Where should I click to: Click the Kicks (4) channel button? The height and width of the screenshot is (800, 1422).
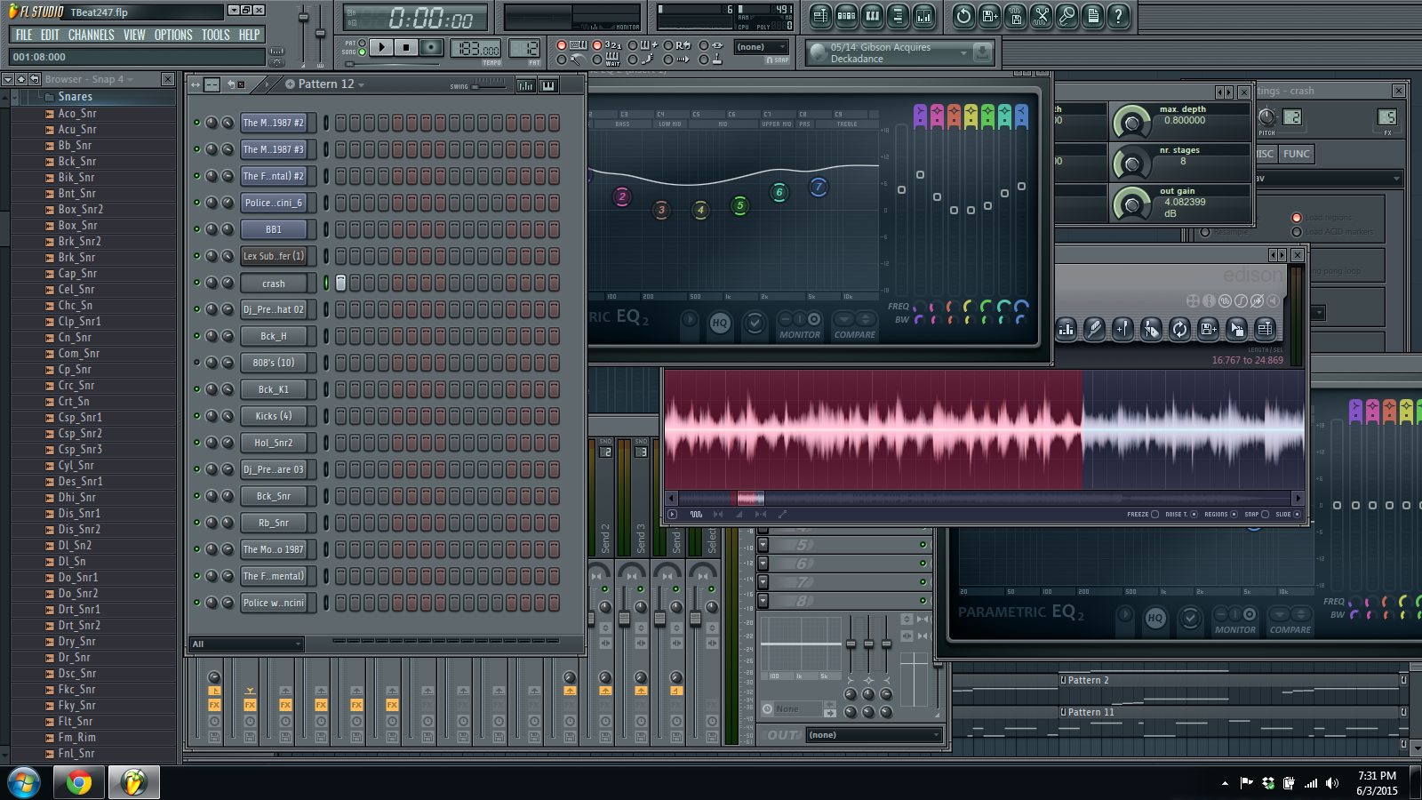pyautogui.click(x=274, y=416)
